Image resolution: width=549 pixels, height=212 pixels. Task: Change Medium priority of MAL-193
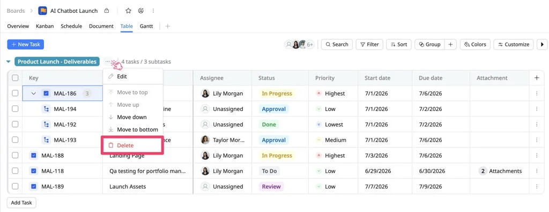tap(331, 140)
